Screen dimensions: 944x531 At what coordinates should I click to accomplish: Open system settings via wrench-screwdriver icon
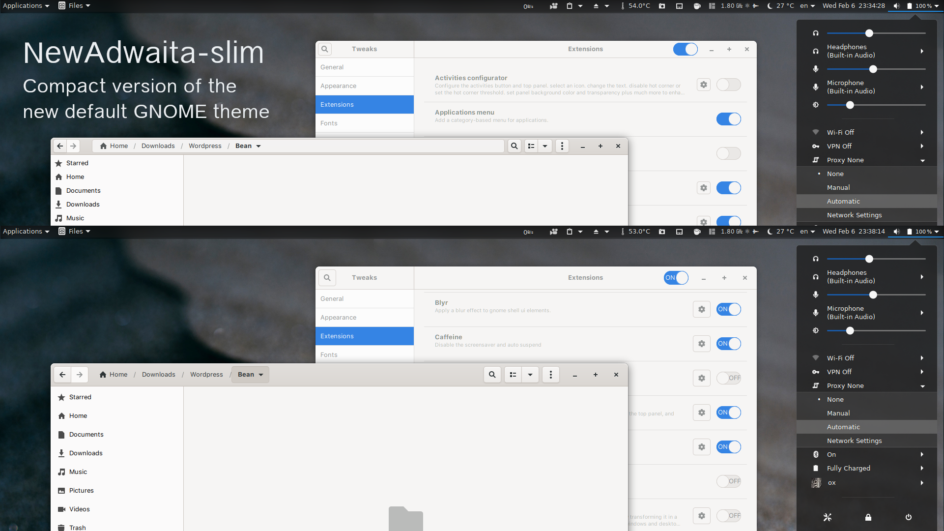(828, 517)
